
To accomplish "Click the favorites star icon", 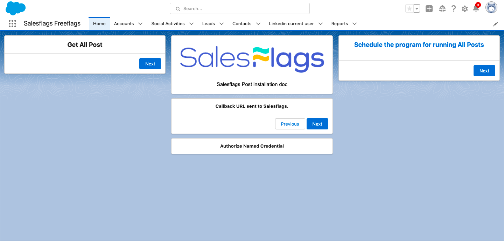I will [x=409, y=9].
